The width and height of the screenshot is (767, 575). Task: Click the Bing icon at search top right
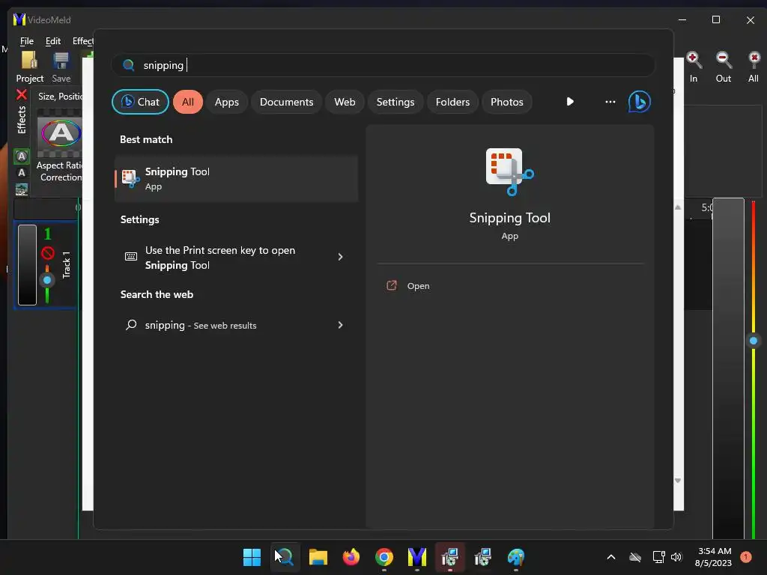(640, 102)
